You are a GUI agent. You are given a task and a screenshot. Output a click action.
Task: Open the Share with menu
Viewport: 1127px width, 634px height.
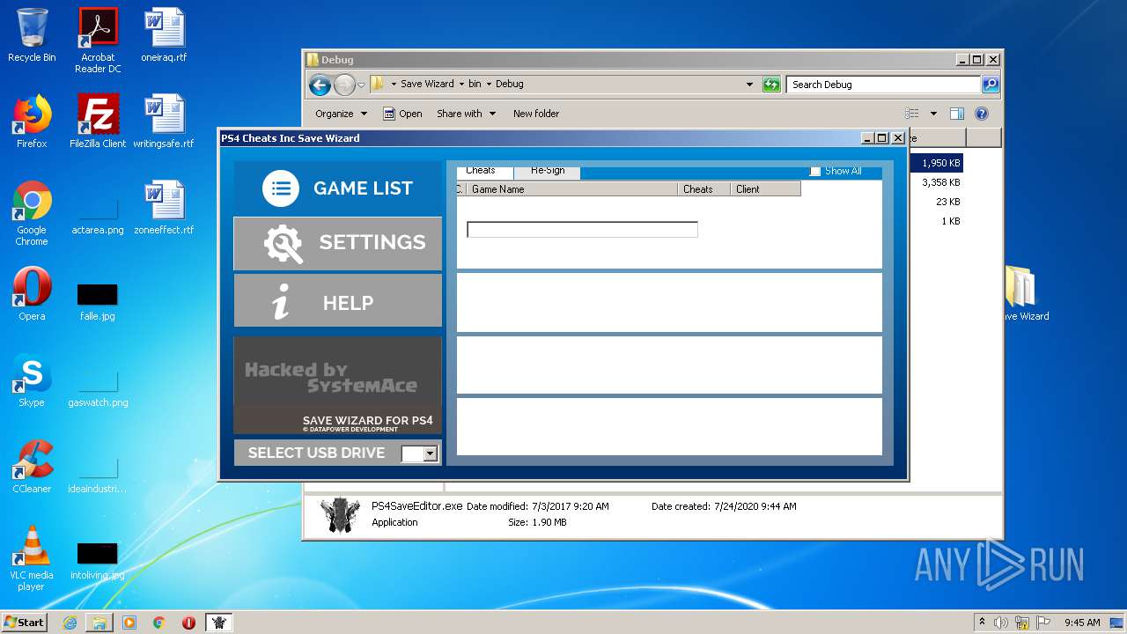pyautogui.click(x=466, y=114)
